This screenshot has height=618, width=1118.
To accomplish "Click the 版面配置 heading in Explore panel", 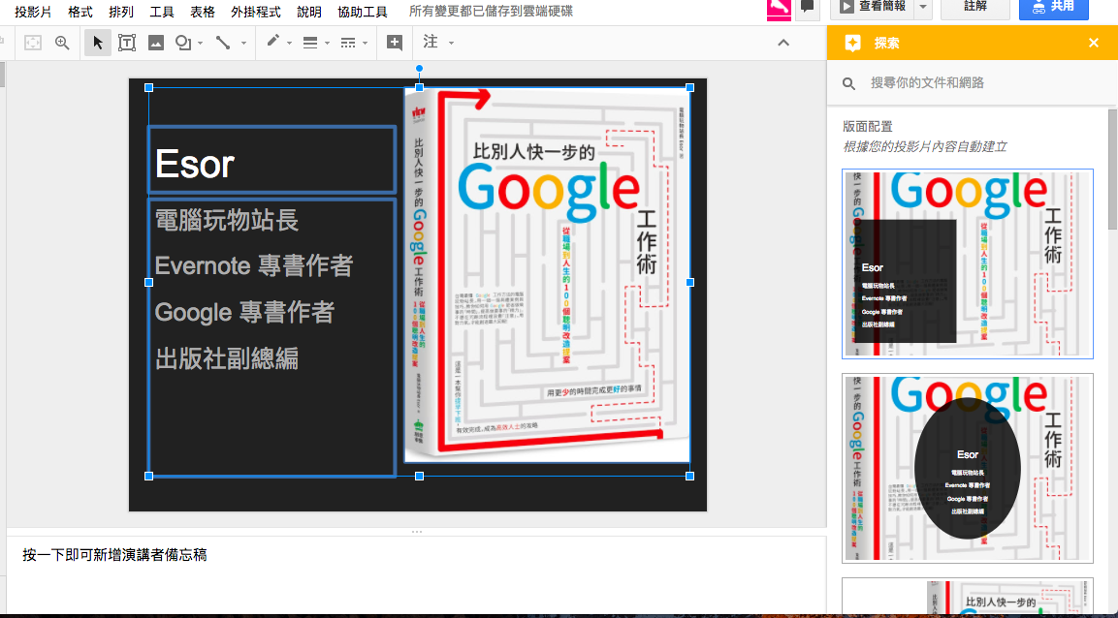I will [868, 126].
